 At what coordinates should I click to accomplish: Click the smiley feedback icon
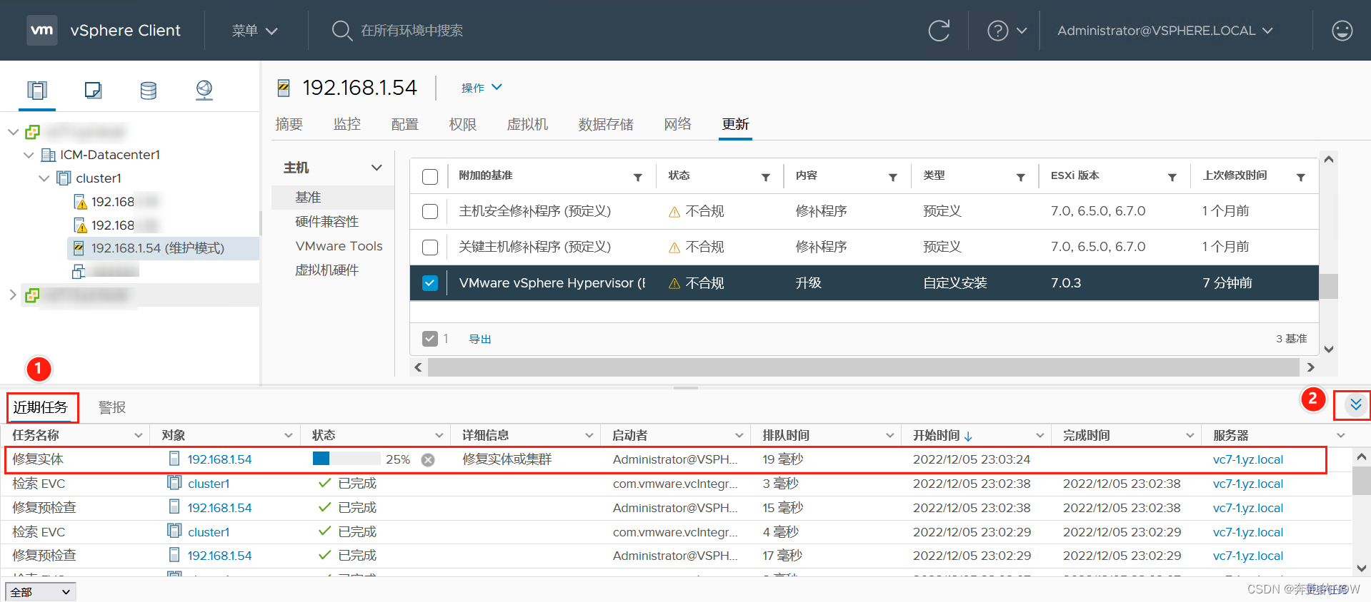(x=1342, y=31)
